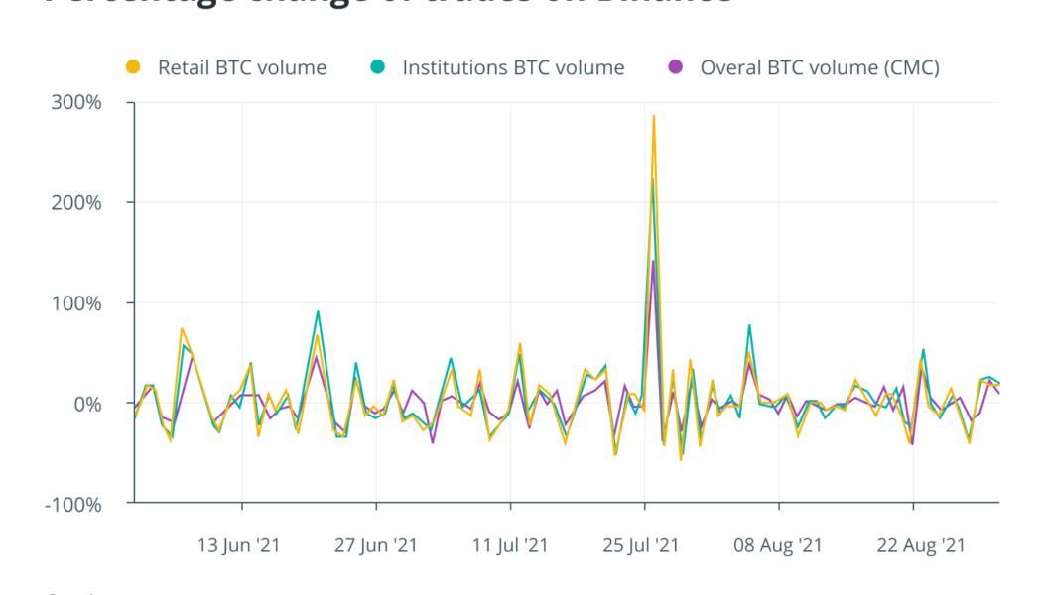
Task: Click the teal spike near 08 Aug '21
Action: click(x=749, y=324)
